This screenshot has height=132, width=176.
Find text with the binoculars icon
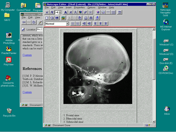pyautogui.click(x=91, y=18)
